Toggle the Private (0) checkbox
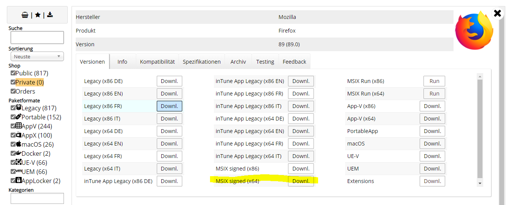This screenshot has width=511, height=205. [13, 82]
